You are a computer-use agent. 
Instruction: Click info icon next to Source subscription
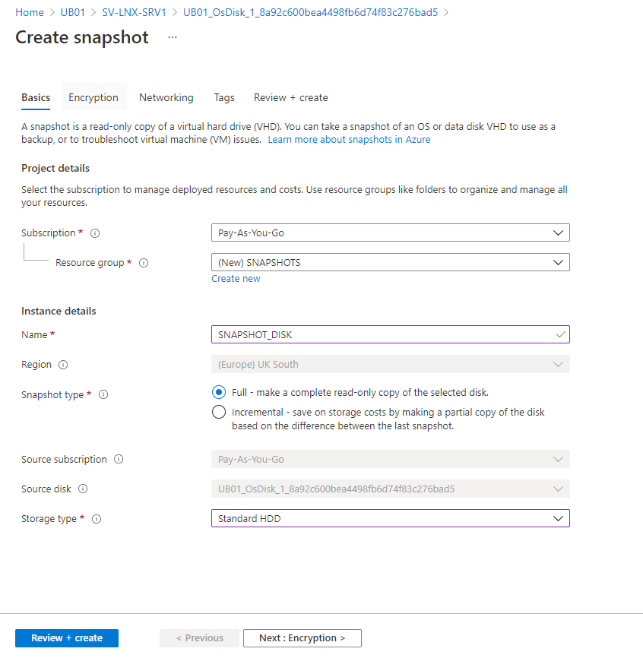(119, 460)
